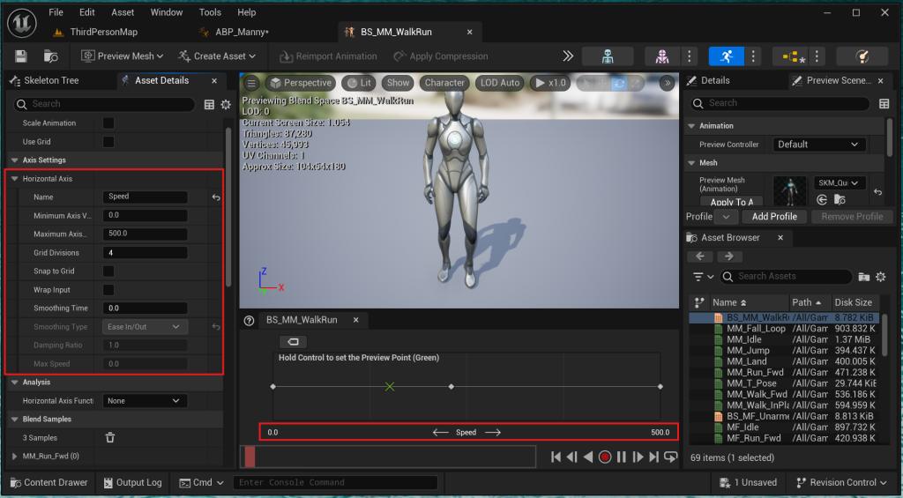Switch to the ThirdPersonMap tab
This screenshot has height=498, width=903.
click(x=104, y=33)
